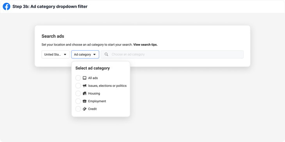Click the All ads label

[x=93, y=78]
